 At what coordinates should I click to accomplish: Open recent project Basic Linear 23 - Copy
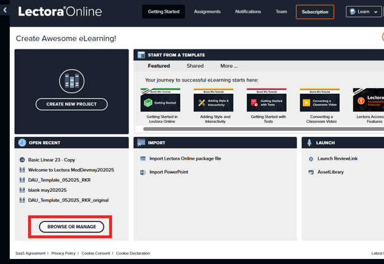(x=52, y=160)
